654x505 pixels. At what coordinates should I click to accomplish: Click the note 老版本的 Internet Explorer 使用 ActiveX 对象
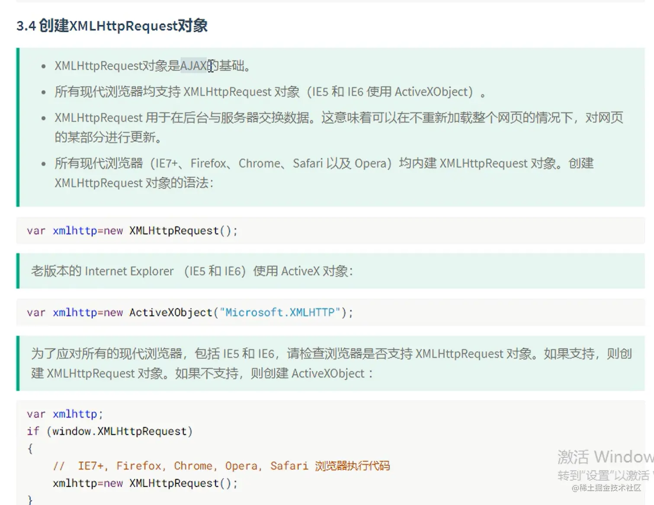[x=192, y=271]
